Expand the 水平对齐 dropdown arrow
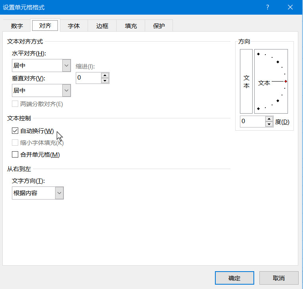 [67, 66]
